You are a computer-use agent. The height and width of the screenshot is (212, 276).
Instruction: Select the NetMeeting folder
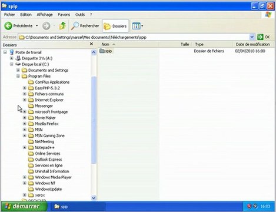41,141
